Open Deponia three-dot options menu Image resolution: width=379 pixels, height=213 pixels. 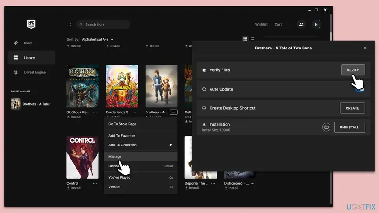tap(213, 183)
